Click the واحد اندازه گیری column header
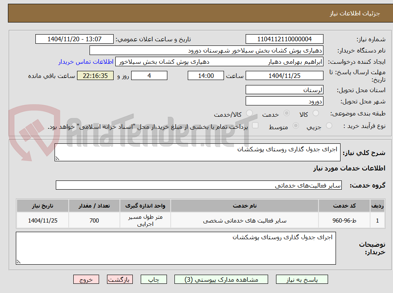 point(145,206)
